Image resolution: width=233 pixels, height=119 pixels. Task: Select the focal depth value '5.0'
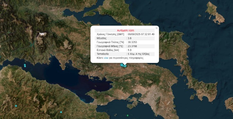click(x=129, y=50)
